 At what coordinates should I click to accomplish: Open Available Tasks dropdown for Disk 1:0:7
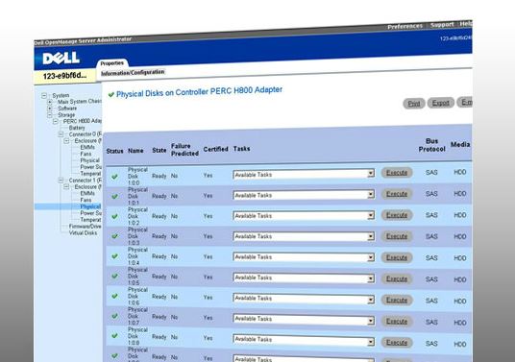click(x=304, y=319)
